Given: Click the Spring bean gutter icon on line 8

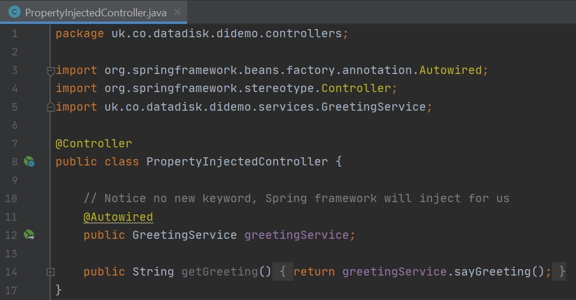Looking at the screenshot, I should (x=29, y=162).
